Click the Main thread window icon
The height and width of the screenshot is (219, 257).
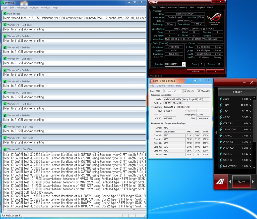coord(5,14)
